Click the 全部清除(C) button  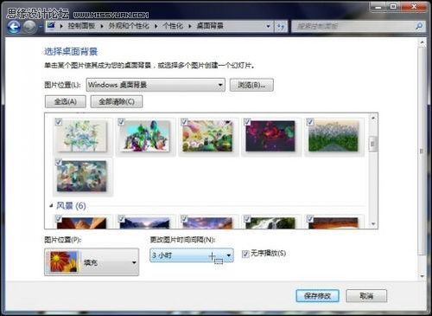pos(117,101)
